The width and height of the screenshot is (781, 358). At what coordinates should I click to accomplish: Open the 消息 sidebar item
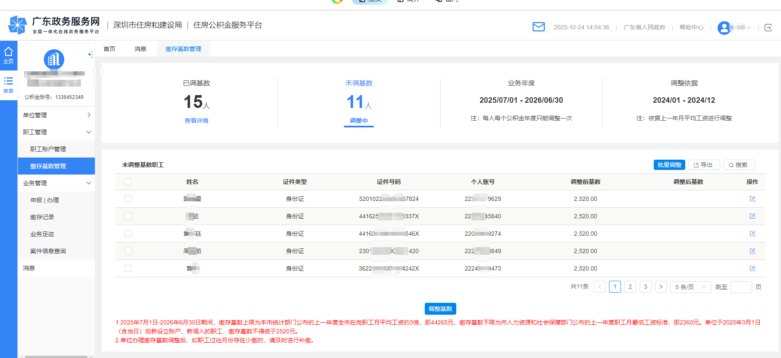point(56,268)
